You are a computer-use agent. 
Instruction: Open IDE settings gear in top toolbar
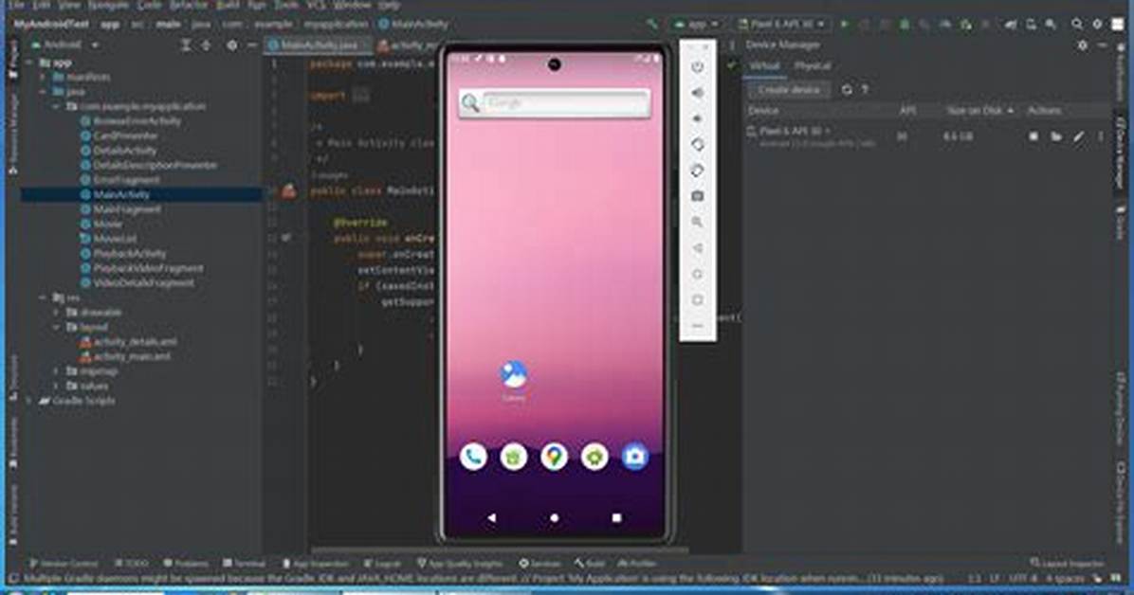[x=1097, y=24]
